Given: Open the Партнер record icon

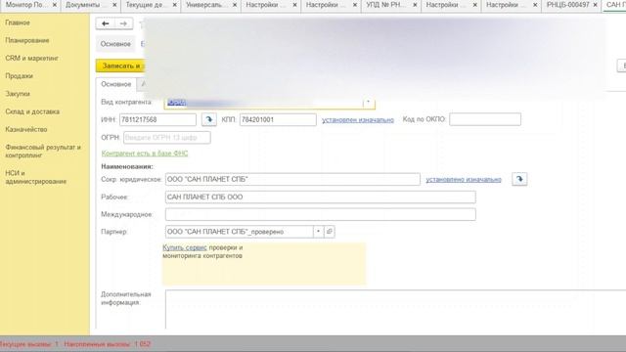Looking at the screenshot, I should point(330,232).
